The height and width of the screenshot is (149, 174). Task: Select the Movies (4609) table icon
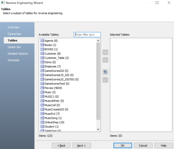click(x=42, y=88)
